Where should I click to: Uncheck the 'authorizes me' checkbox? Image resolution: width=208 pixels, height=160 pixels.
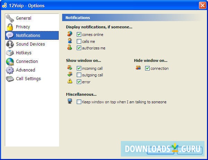coord(79,48)
